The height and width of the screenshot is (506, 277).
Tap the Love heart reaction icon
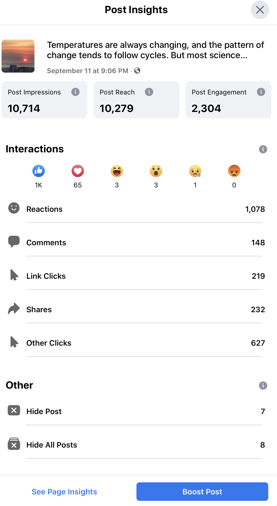point(78,171)
